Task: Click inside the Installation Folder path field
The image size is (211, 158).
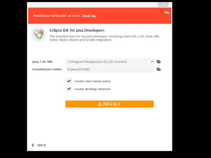Action: (109, 69)
